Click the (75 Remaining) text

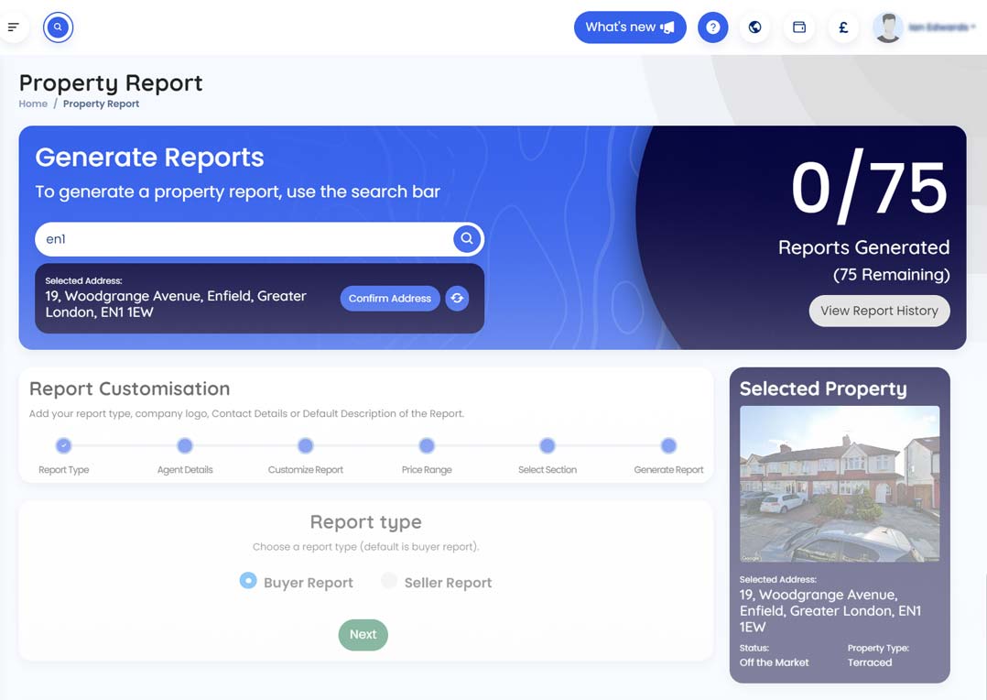pos(892,275)
